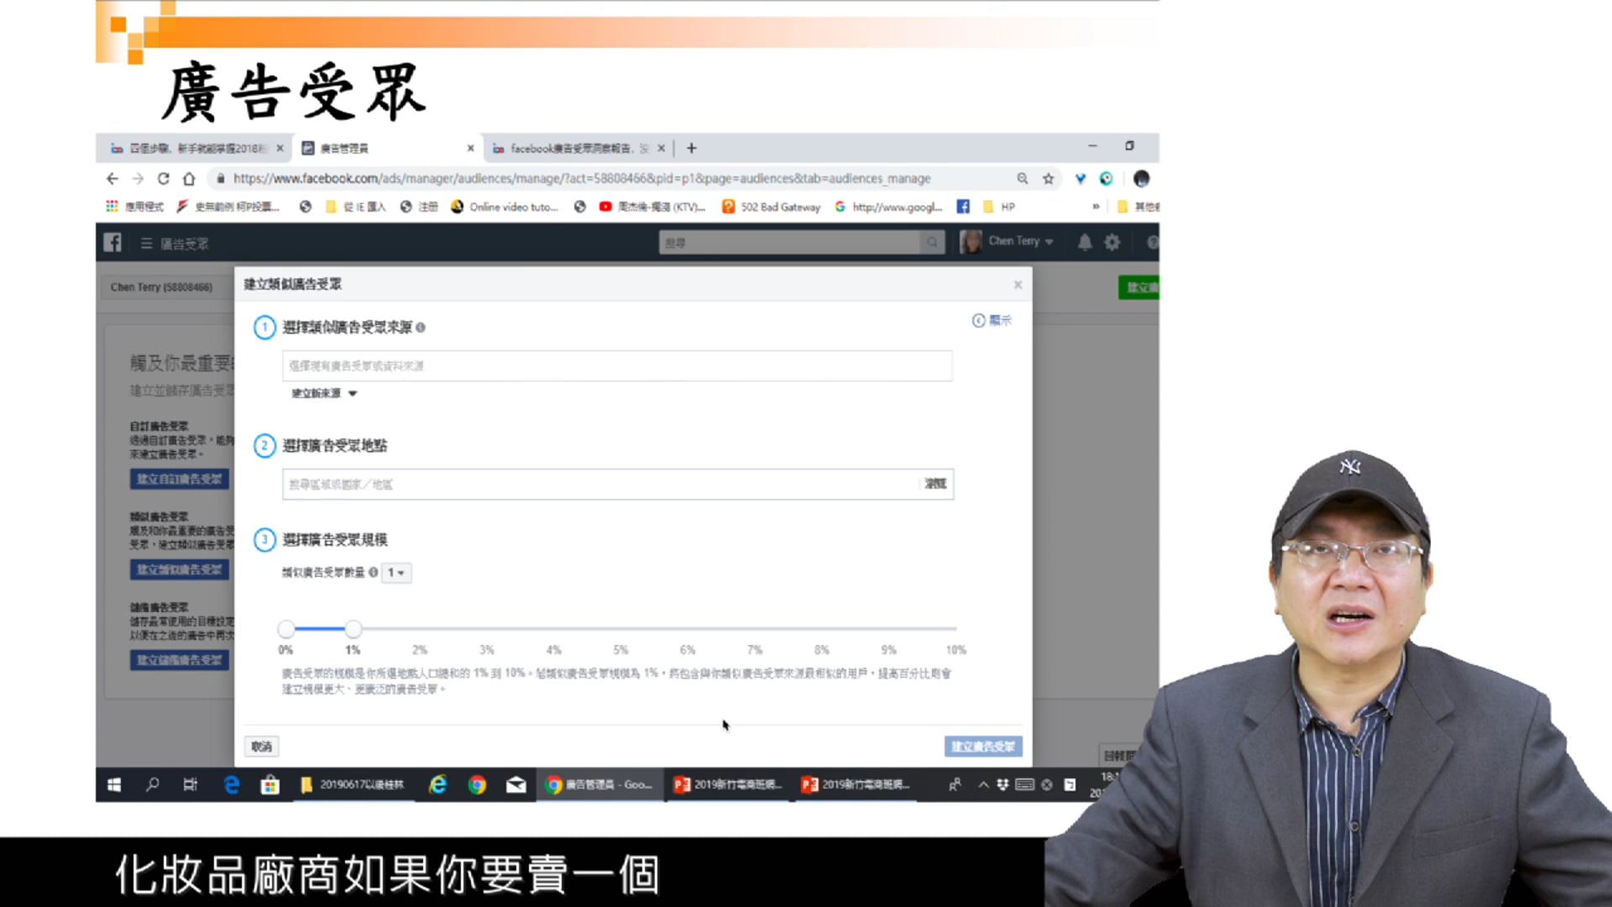Open the notifications bell icon

coord(1085,243)
